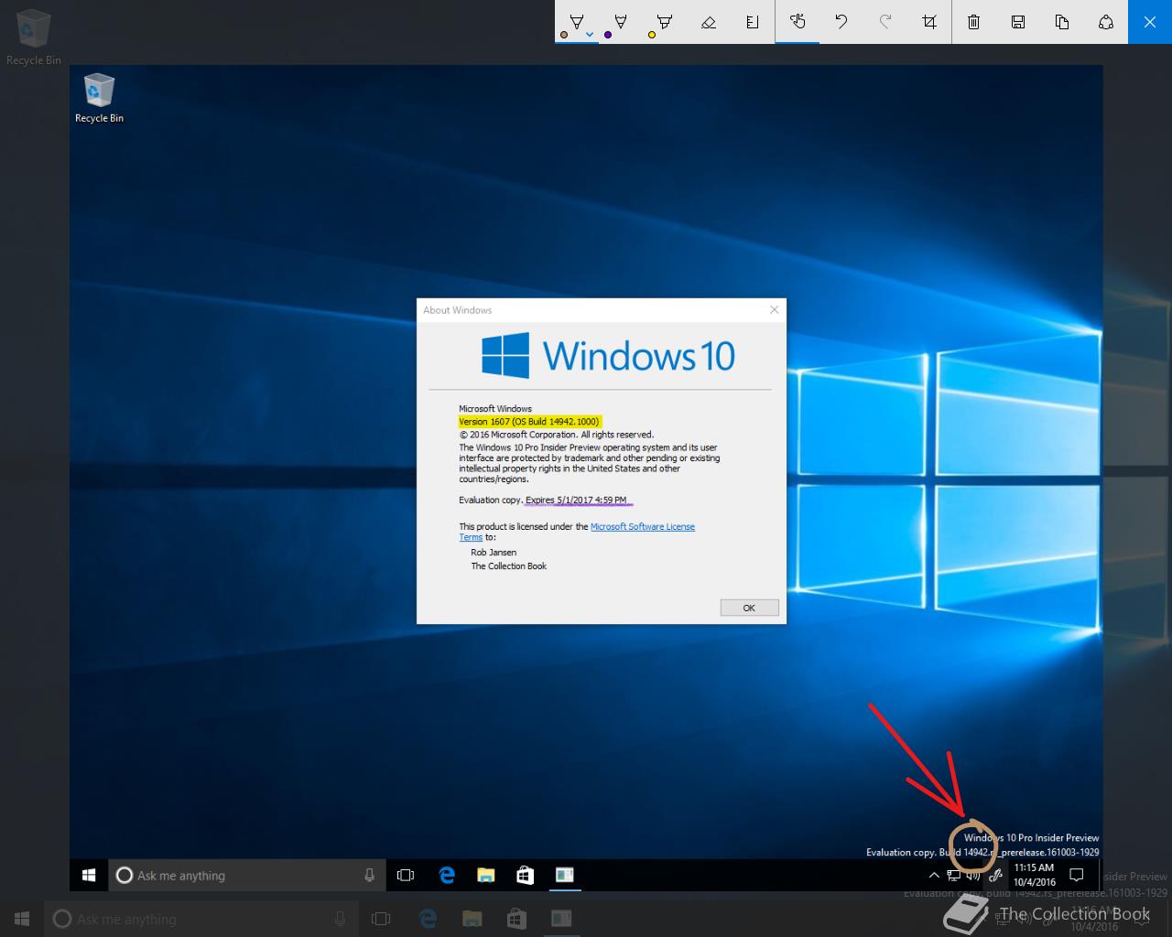Open the Store from the captured taskbar

(526, 875)
